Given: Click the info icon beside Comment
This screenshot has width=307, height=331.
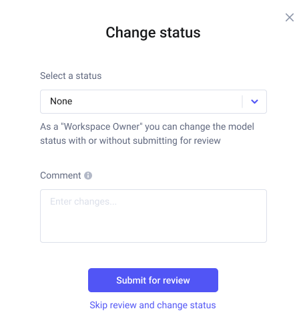Looking at the screenshot, I should (88, 175).
